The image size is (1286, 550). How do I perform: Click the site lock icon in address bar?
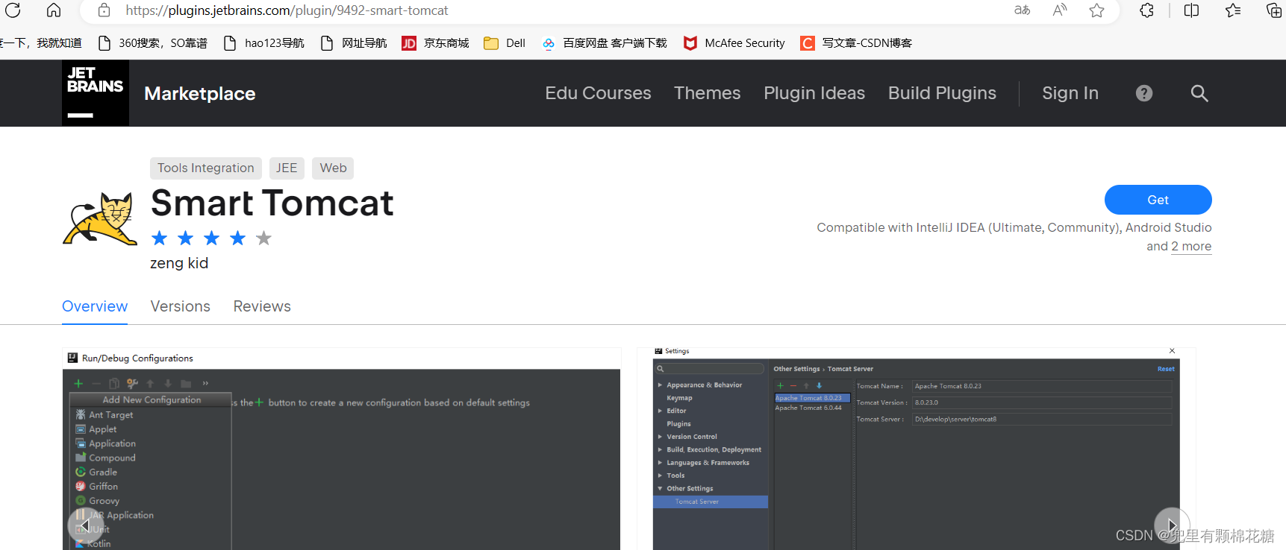tap(104, 10)
